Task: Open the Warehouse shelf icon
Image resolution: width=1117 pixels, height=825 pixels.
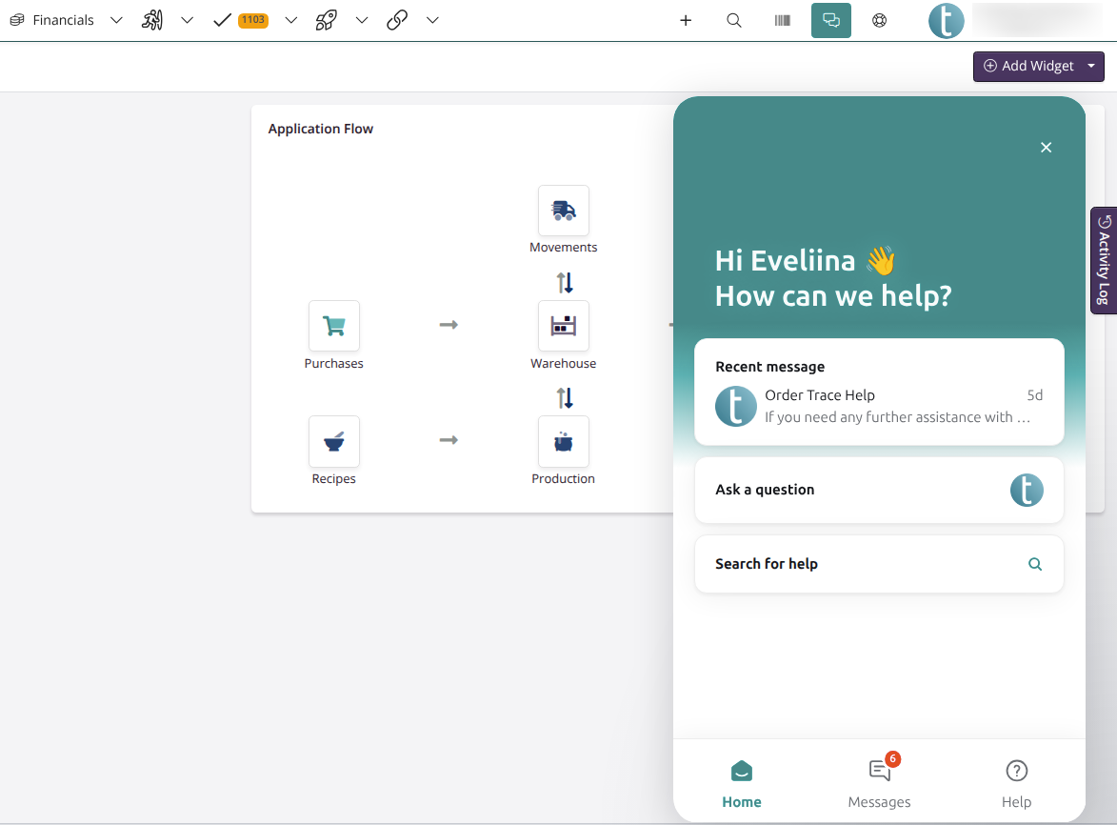Action: click(x=563, y=326)
